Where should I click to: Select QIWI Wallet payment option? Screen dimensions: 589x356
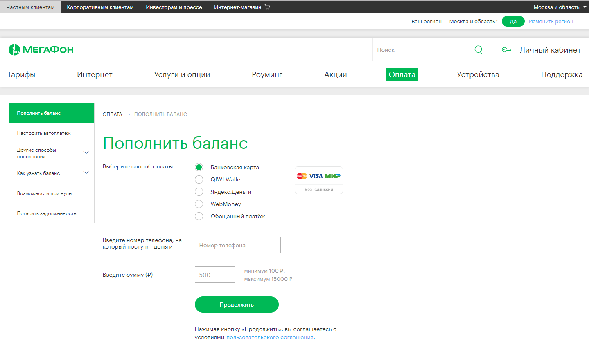tap(199, 179)
